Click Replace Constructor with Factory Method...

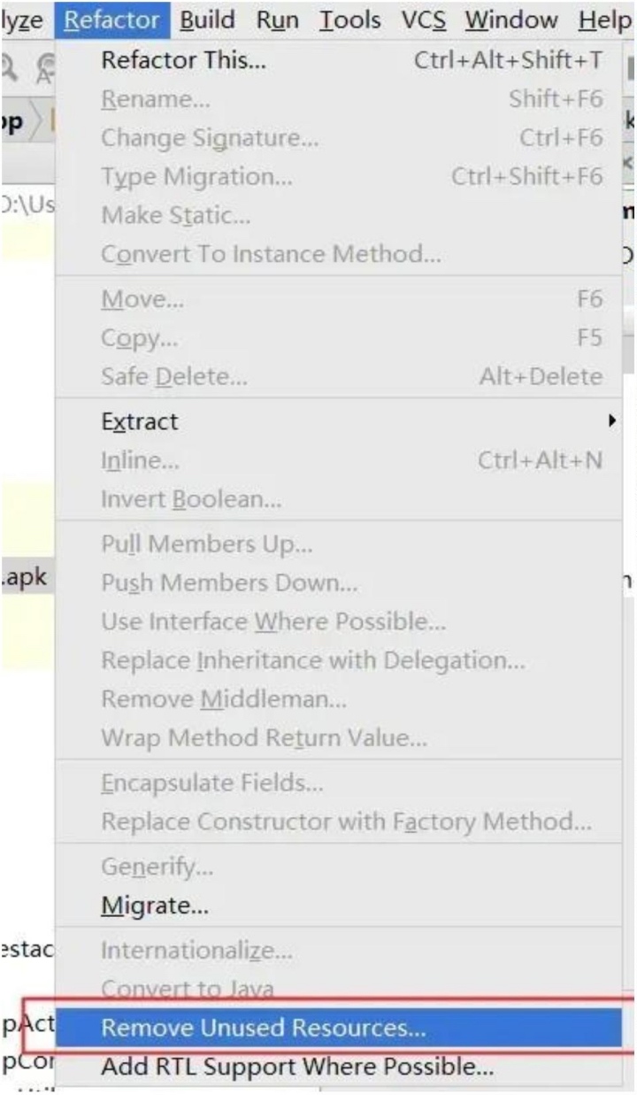(x=347, y=821)
